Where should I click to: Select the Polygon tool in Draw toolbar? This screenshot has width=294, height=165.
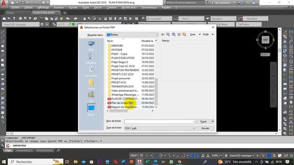coord(3,46)
